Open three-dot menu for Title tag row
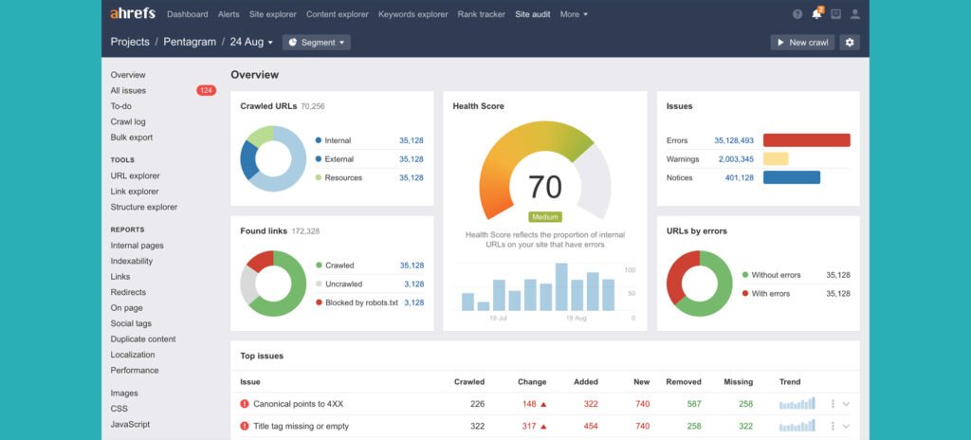The width and height of the screenshot is (971, 440). (833, 427)
